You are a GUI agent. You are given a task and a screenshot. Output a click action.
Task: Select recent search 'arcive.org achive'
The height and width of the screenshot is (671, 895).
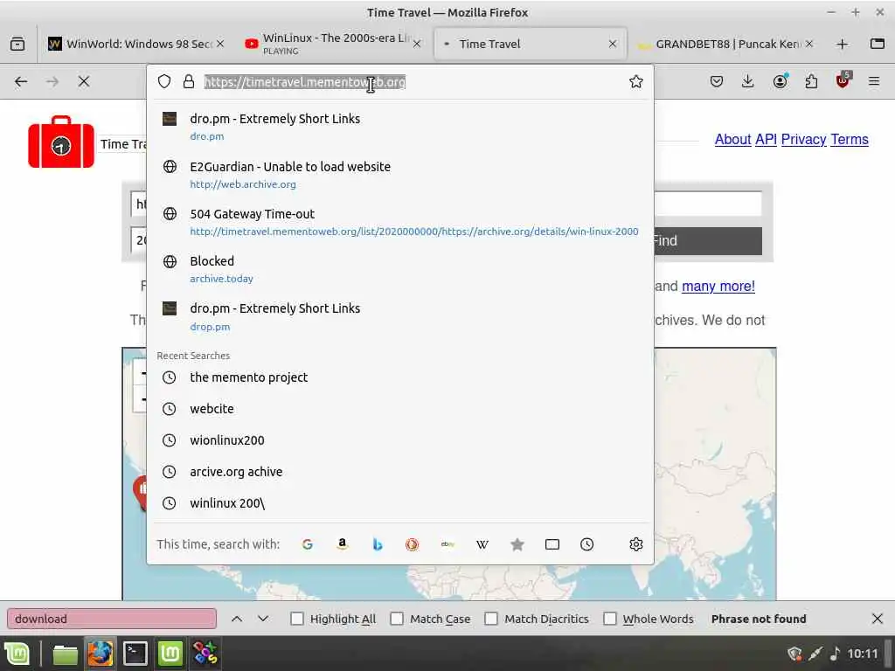(399, 471)
